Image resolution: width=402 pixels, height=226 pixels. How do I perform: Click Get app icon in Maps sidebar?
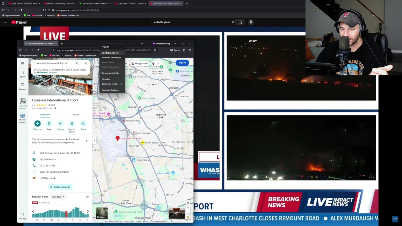(23, 216)
